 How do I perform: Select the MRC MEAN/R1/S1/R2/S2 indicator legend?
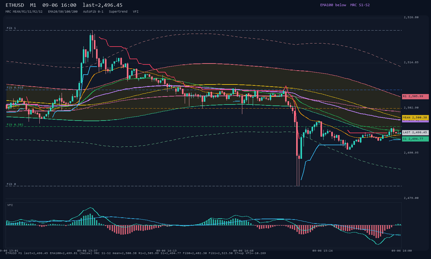pos(24,11)
